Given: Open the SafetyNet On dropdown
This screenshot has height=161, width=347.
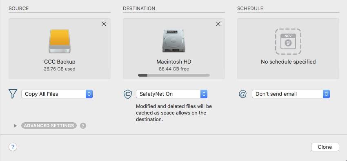Looking at the screenshot, I should tap(171, 94).
